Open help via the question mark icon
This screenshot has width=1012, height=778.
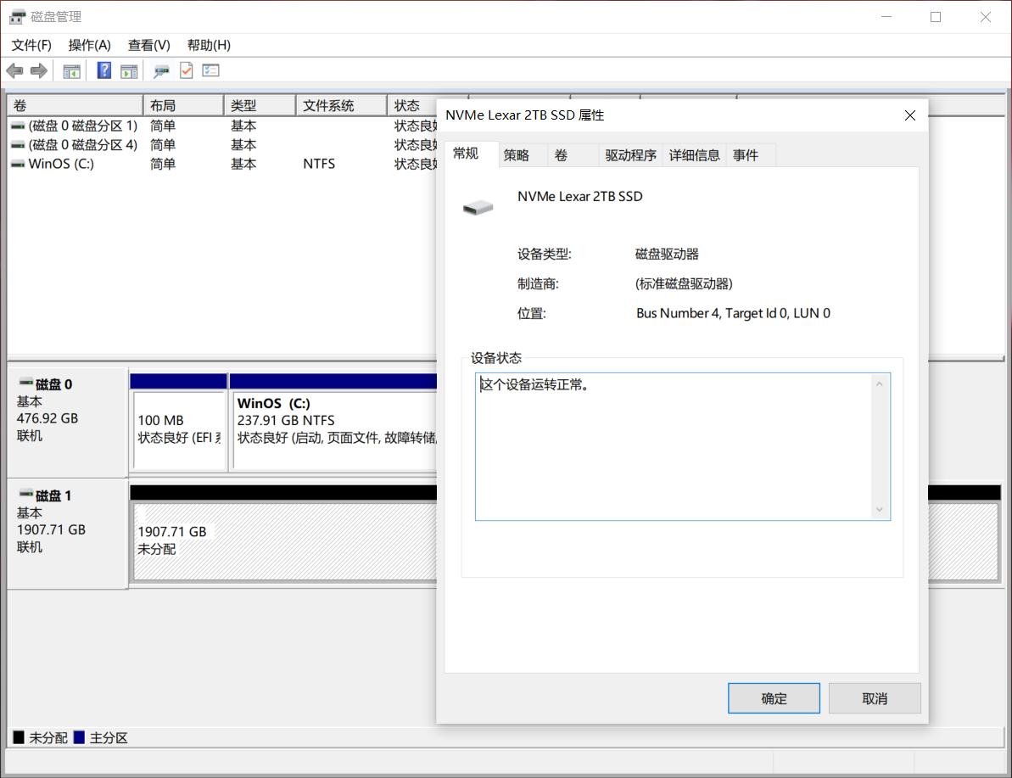point(103,70)
